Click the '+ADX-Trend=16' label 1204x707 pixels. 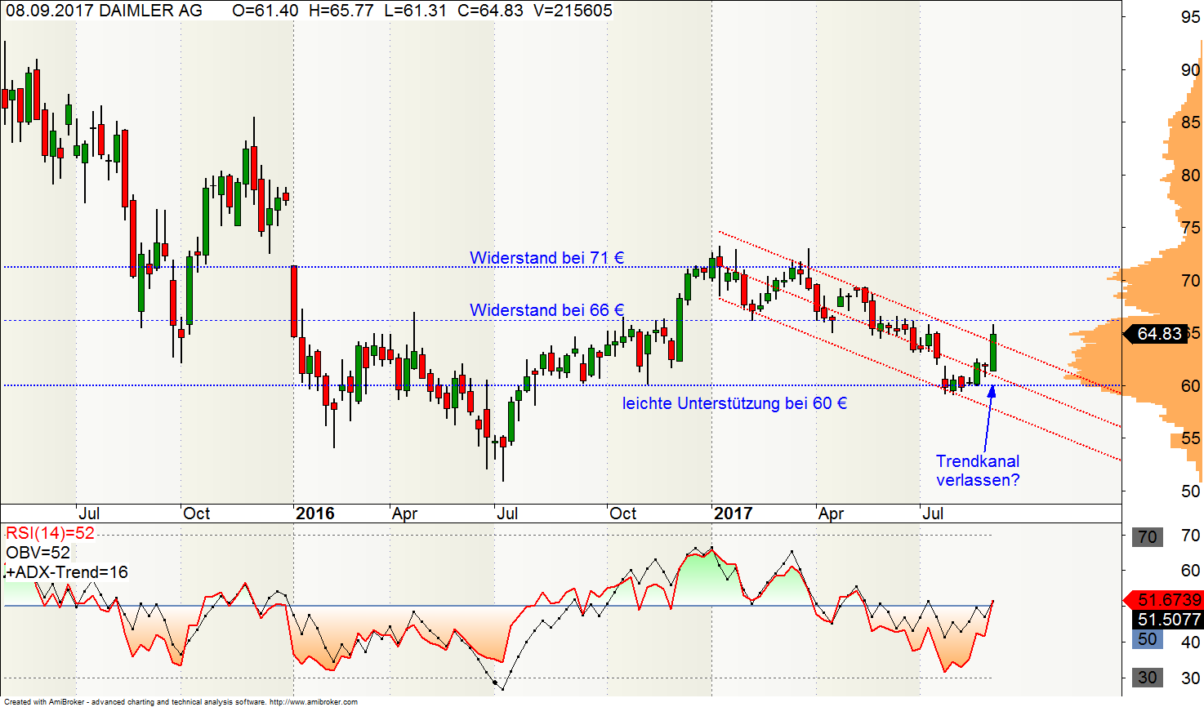(67, 572)
